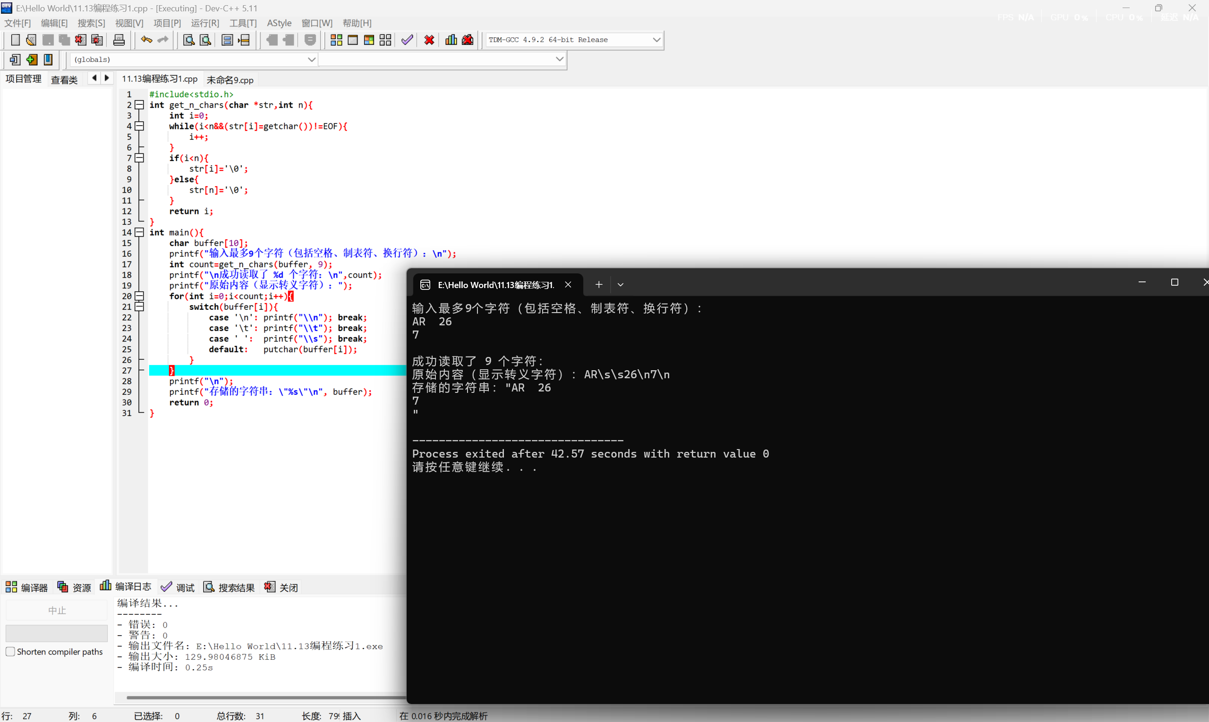Click the purple checkmark syntax check icon
This screenshot has width=1209, height=722.
pyautogui.click(x=407, y=40)
